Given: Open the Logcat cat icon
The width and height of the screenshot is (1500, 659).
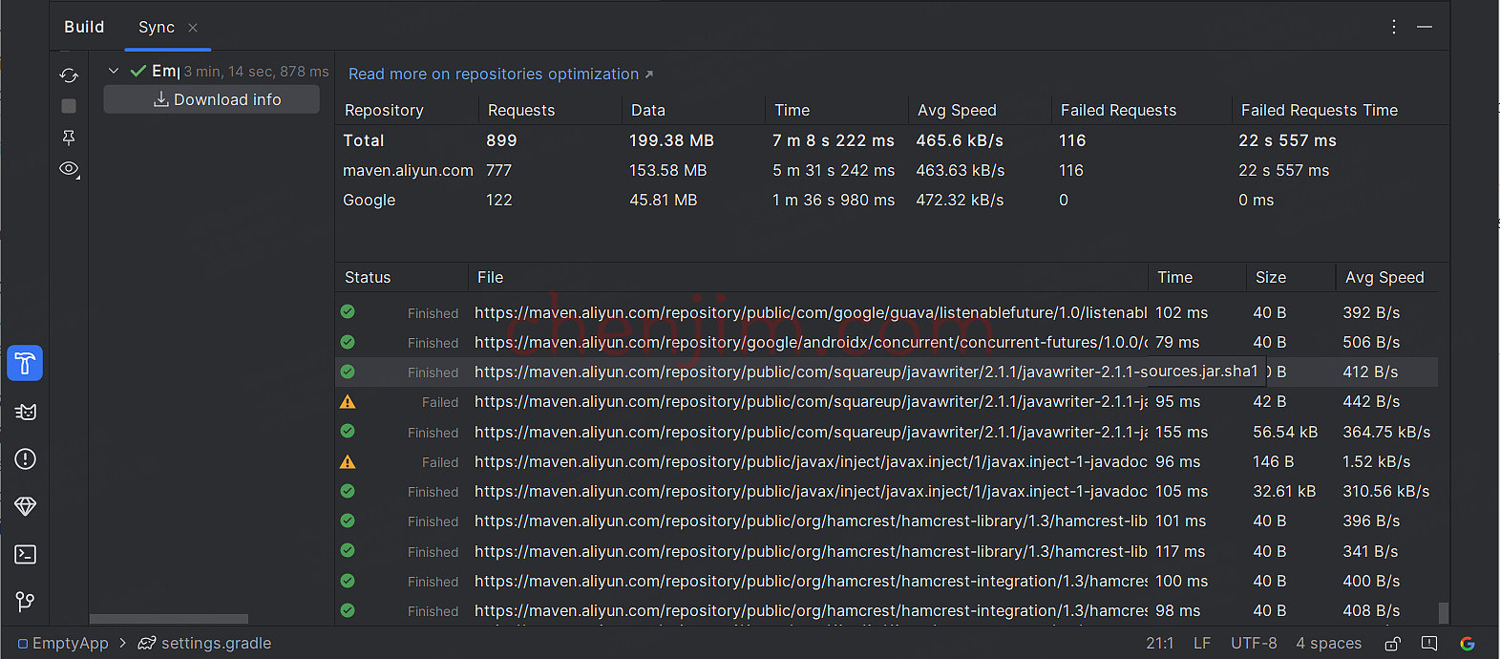Looking at the screenshot, I should pos(26,412).
